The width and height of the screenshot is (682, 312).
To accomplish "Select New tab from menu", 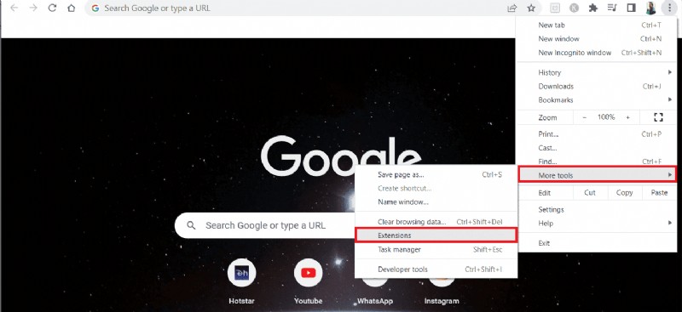I will (596, 26).
